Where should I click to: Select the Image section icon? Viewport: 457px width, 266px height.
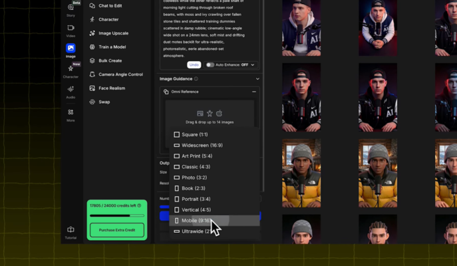click(71, 48)
